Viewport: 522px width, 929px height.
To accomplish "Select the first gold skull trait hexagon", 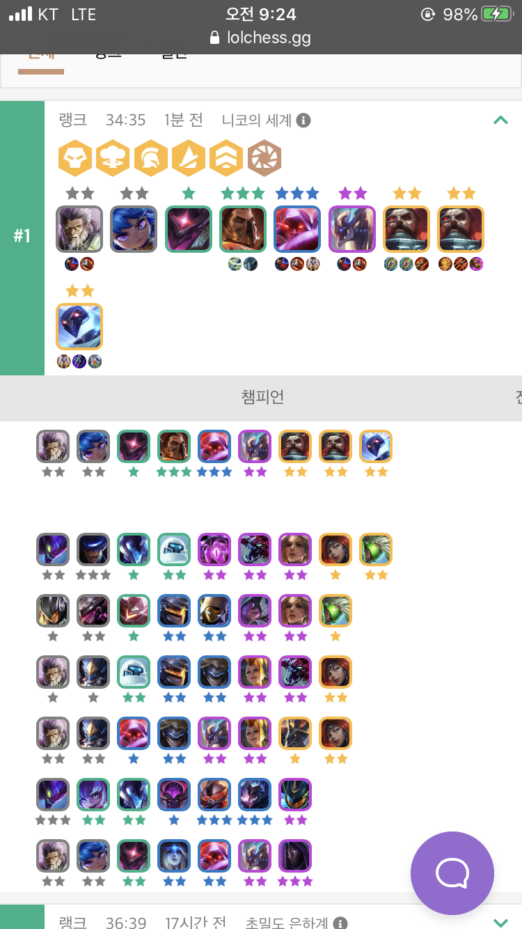I will pos(74,158).
